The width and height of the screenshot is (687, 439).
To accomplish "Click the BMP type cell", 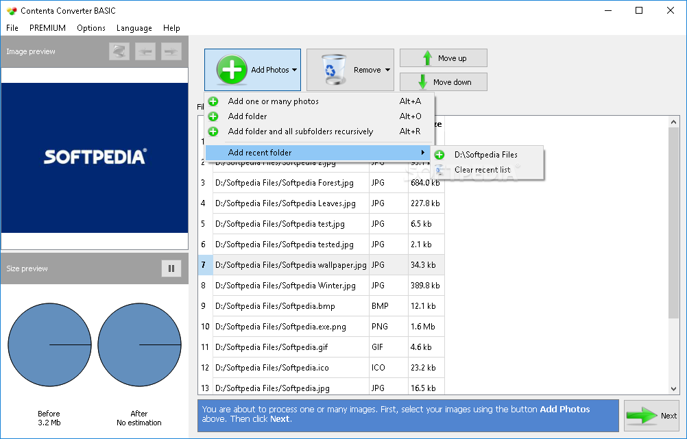I will (389, 306).
